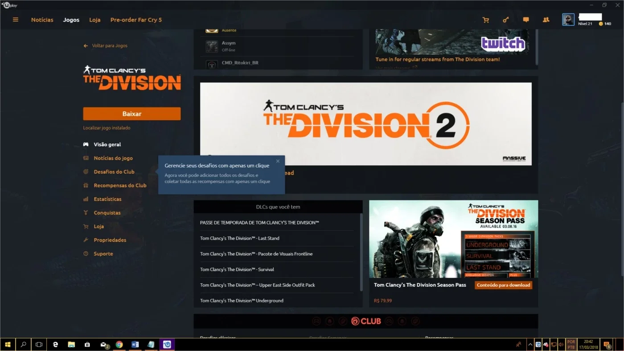Image resolution: width=624 pixels, height=351 pixels.
Task: Click Voltar para Jogos link
Action: [x=110, y=46]
